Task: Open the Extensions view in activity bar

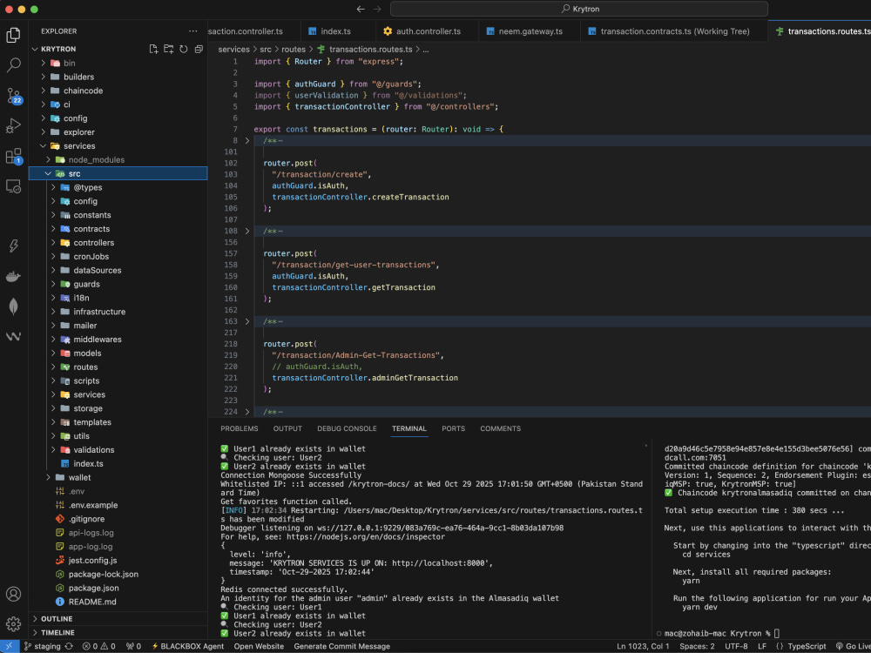Action: click(x=13, y=156)
